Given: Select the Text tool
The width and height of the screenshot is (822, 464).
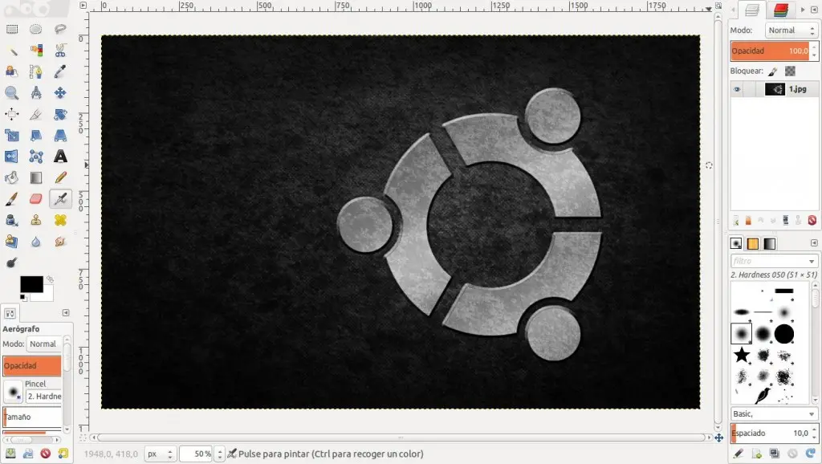Looking at the screenshot, I should point(60,157).
